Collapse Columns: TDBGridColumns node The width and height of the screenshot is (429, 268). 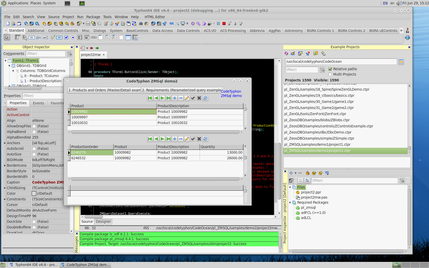coord(13,71)
